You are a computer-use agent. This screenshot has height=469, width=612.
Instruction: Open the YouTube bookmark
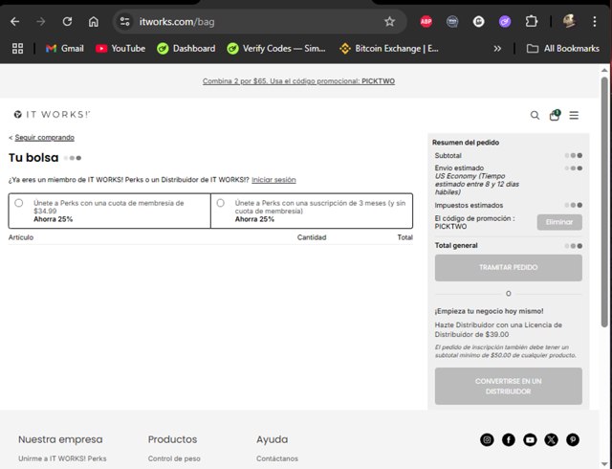tap(120, 49)
